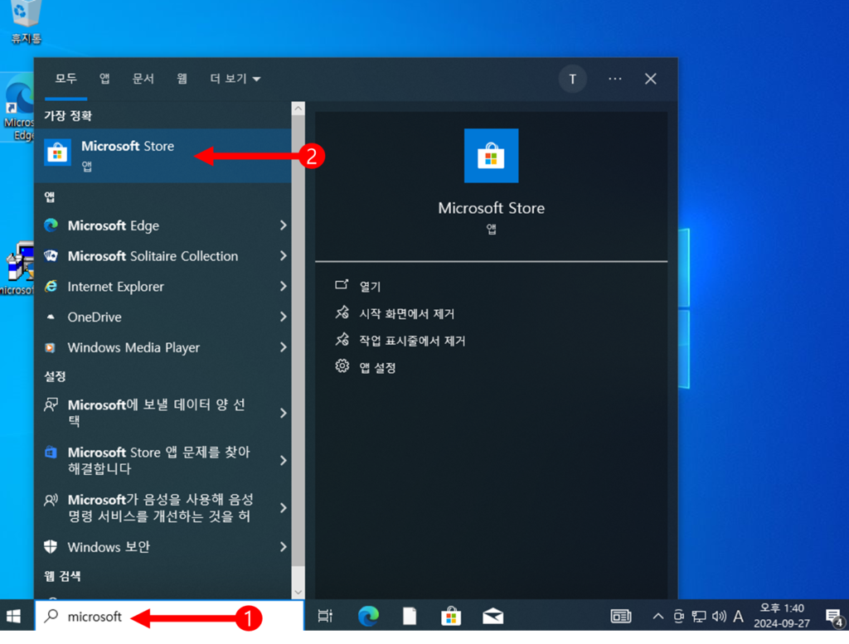Expand Windows 보안 details arrow
Image resolution: width=849 pixels, height=644 pixels.
pyautogui.click(x=284, y=546)
